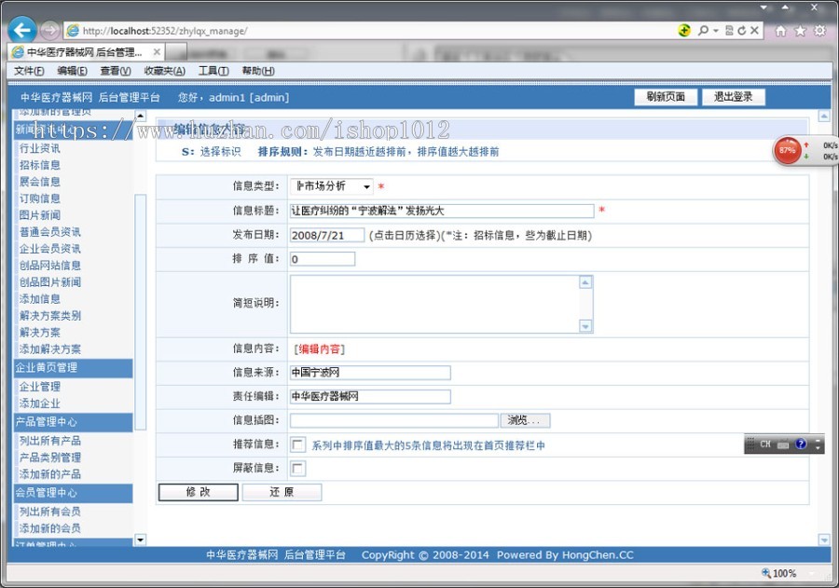This screenshot has width=839, height=588.
Task: Open favorites star icon
Action: pos(801,31)
